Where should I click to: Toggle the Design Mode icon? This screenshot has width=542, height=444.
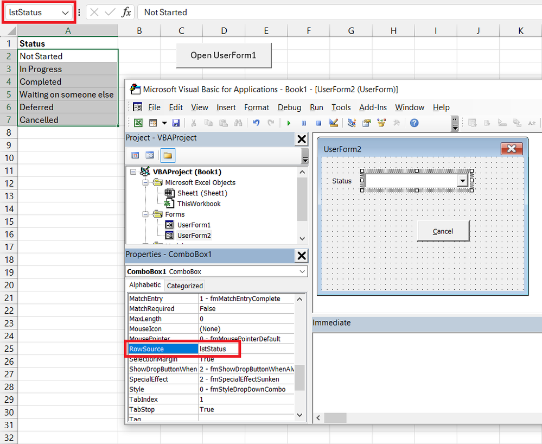(x=334, y=123)
